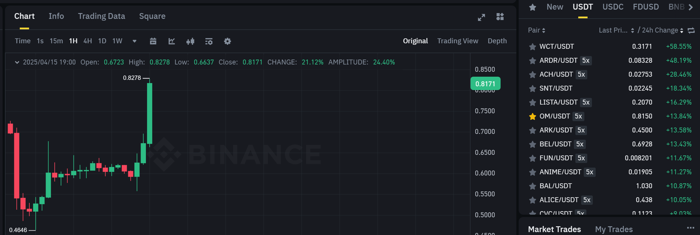Switch to Original chart view
Screen dimensions: 700x235
click(x=415, y=41)
